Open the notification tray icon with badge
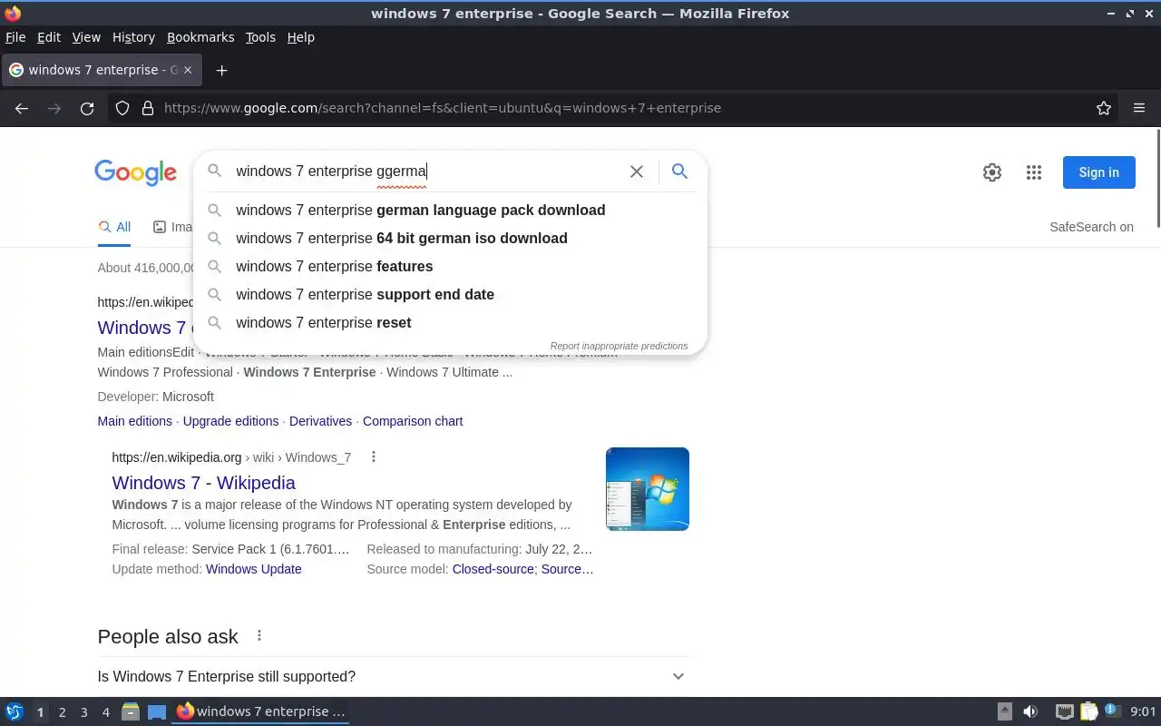The image size is (1161, 726). 1113,711
